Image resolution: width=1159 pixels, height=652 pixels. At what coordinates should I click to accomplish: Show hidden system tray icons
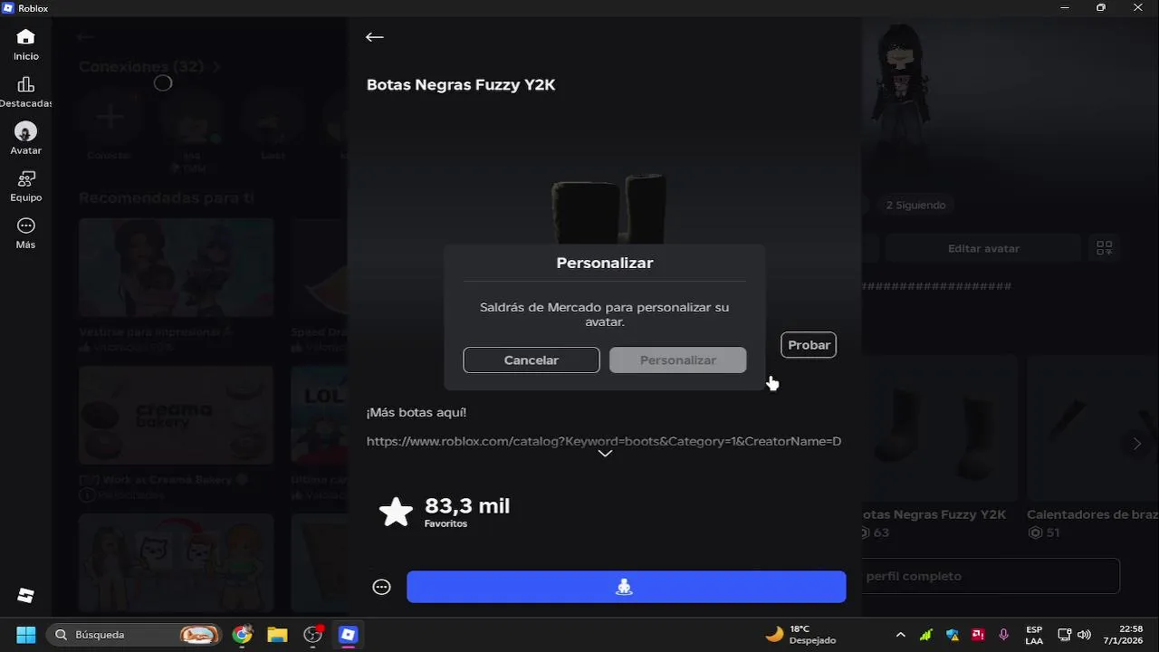[900, 635]
